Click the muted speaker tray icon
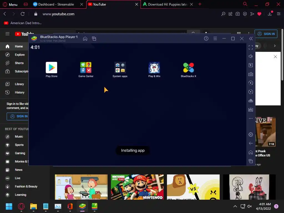Image resolution: width=284 pixels, height=213 pixels. (x=250, y=206)
